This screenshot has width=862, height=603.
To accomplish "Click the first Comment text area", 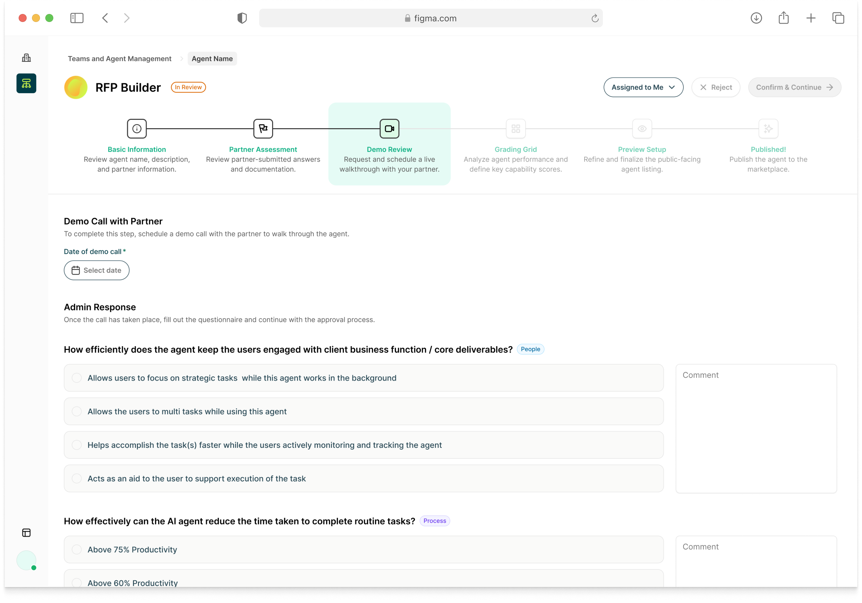I will (756, 428).
